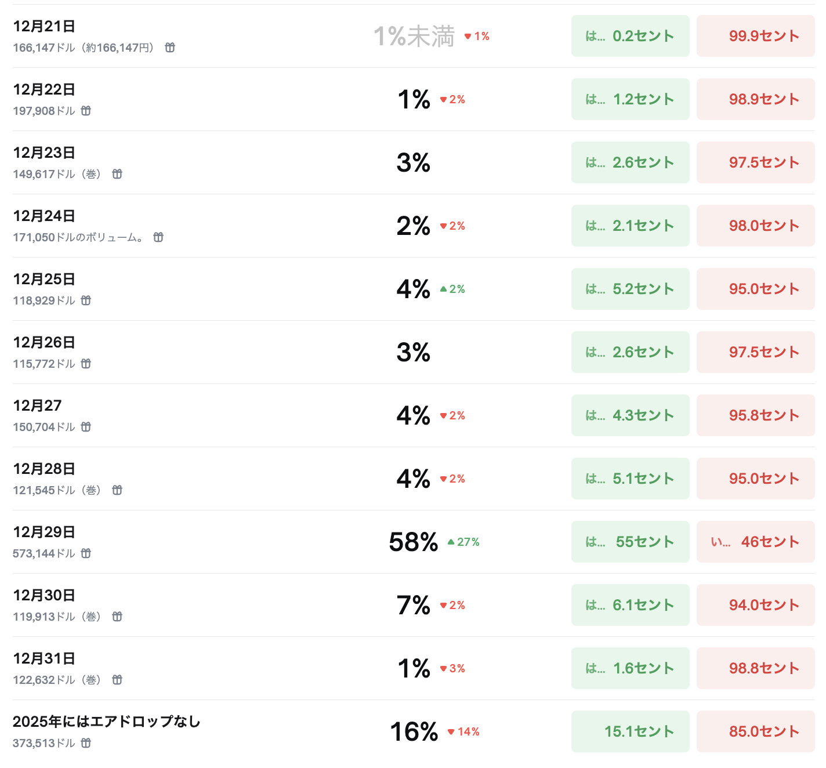Click gift icon next to 171,050ドル volume

click(158, 237)
